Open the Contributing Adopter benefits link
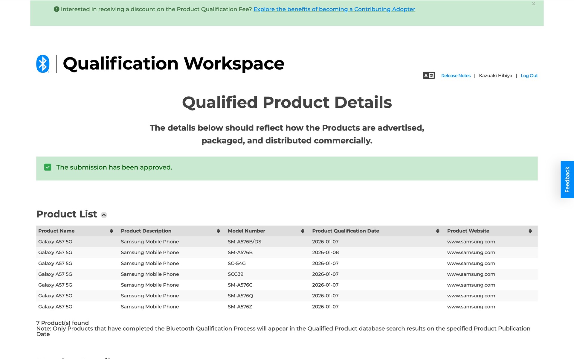The image size is (574, 359). click(334, 9)
